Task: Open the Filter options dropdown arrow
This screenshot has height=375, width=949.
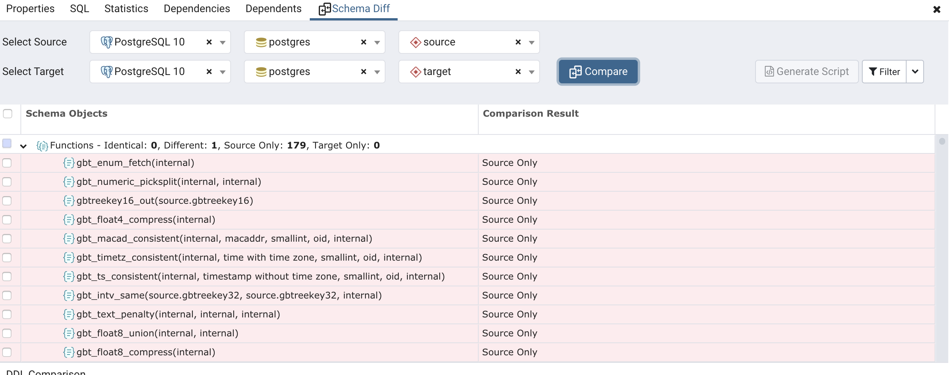Action: 915,72
